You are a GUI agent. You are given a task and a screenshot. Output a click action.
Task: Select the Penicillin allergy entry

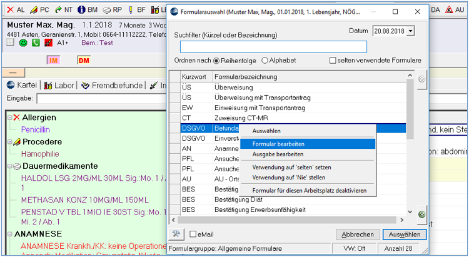(x=35, y=129)
